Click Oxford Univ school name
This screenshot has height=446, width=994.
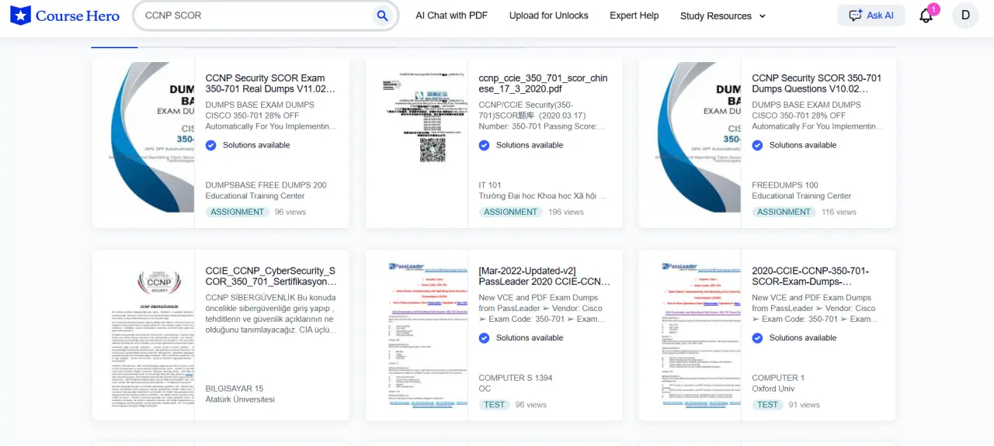773,389
